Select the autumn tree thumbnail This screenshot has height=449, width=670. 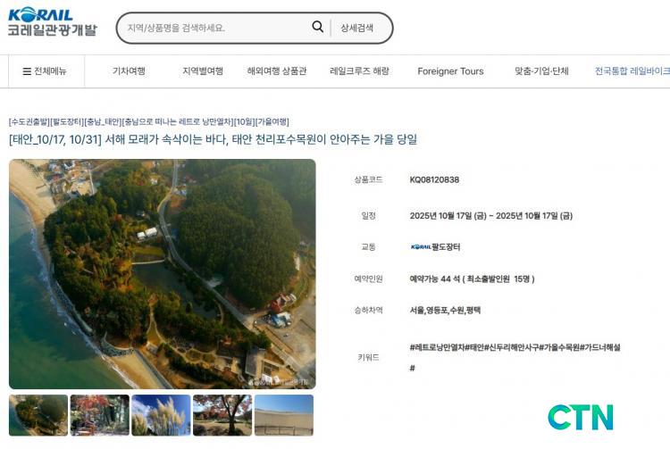click(222, 415)
